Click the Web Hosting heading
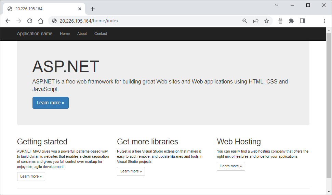332x195 pixels. 239,142
